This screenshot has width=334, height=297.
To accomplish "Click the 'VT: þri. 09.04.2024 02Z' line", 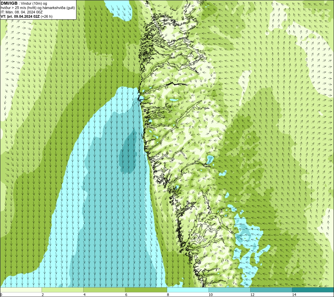I will (20, 16).
